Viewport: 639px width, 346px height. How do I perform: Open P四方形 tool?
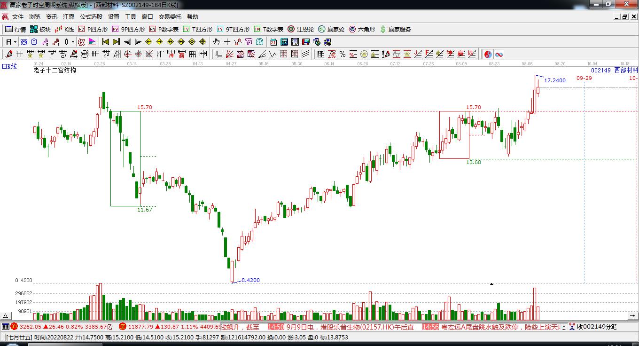click(93, 29)
